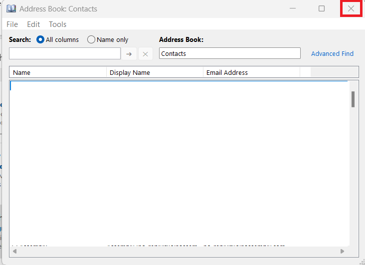Open the Address Book Contacts dropdown
The width and height of the screenshot is (365, 265).
(230, 53)
